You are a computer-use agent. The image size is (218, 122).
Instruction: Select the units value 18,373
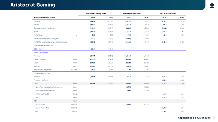[128, 87]
